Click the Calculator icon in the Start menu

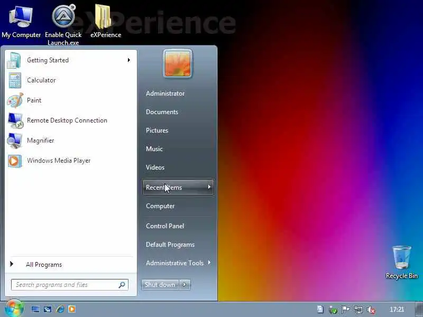[x=15, y=80]
